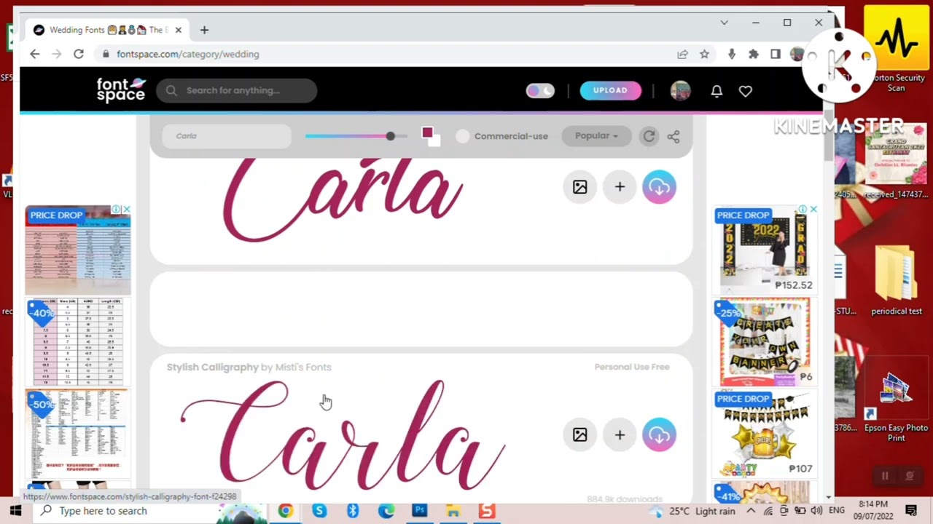Open Chrome from the taskbar
The width and height of the screenshot is (933, 524).
pyautogui.click(x=285, y=511)
